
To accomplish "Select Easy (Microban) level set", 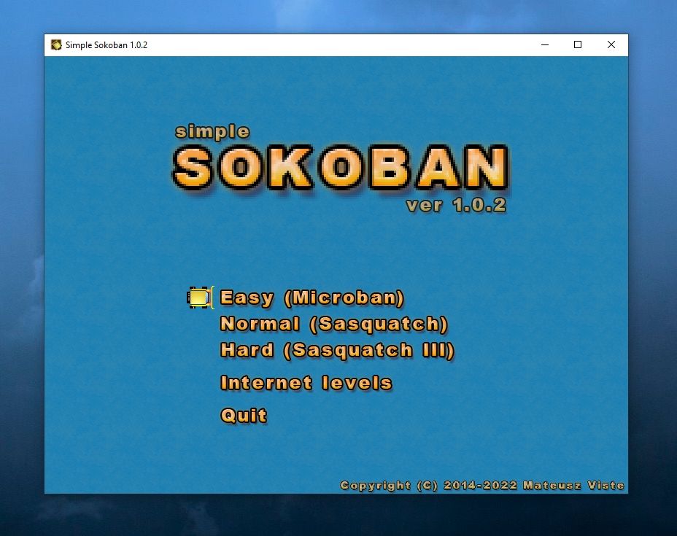I will coord(312,298).
